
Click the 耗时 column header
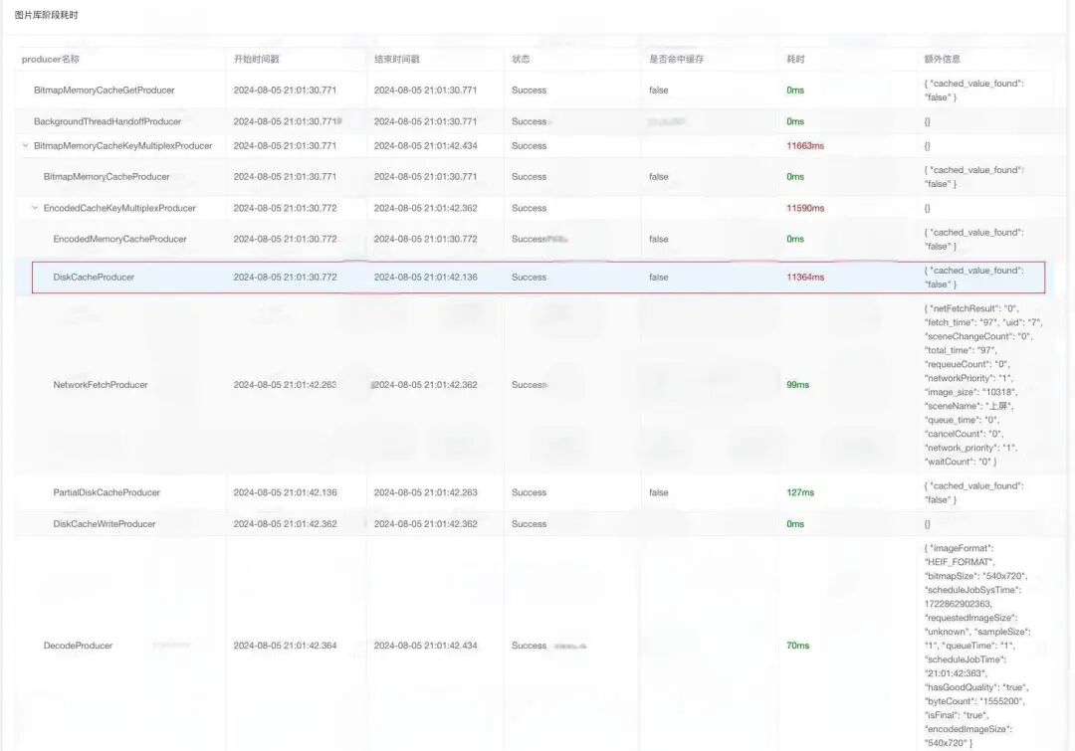(x=796, y=59)
